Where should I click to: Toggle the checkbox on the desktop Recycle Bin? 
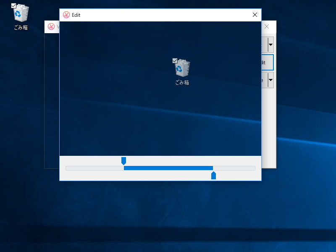(x=14, y=6)
